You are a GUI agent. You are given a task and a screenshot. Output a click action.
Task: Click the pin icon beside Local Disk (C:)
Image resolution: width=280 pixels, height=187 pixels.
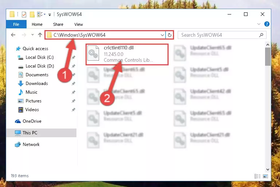pyautogui.click(x=74, y=57)
